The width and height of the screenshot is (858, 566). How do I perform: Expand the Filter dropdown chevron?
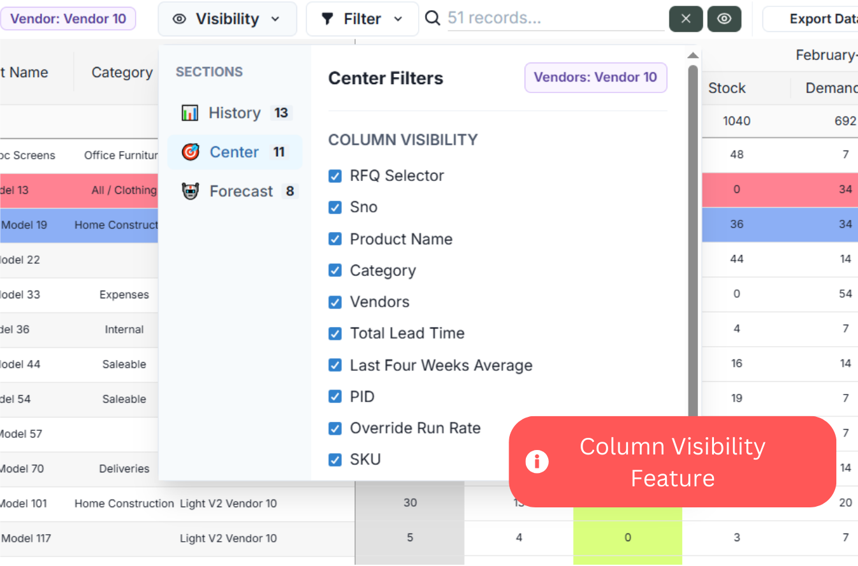[398, 19]
